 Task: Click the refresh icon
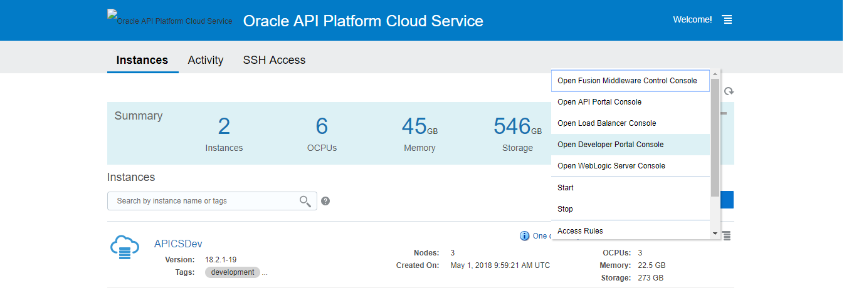729,91
